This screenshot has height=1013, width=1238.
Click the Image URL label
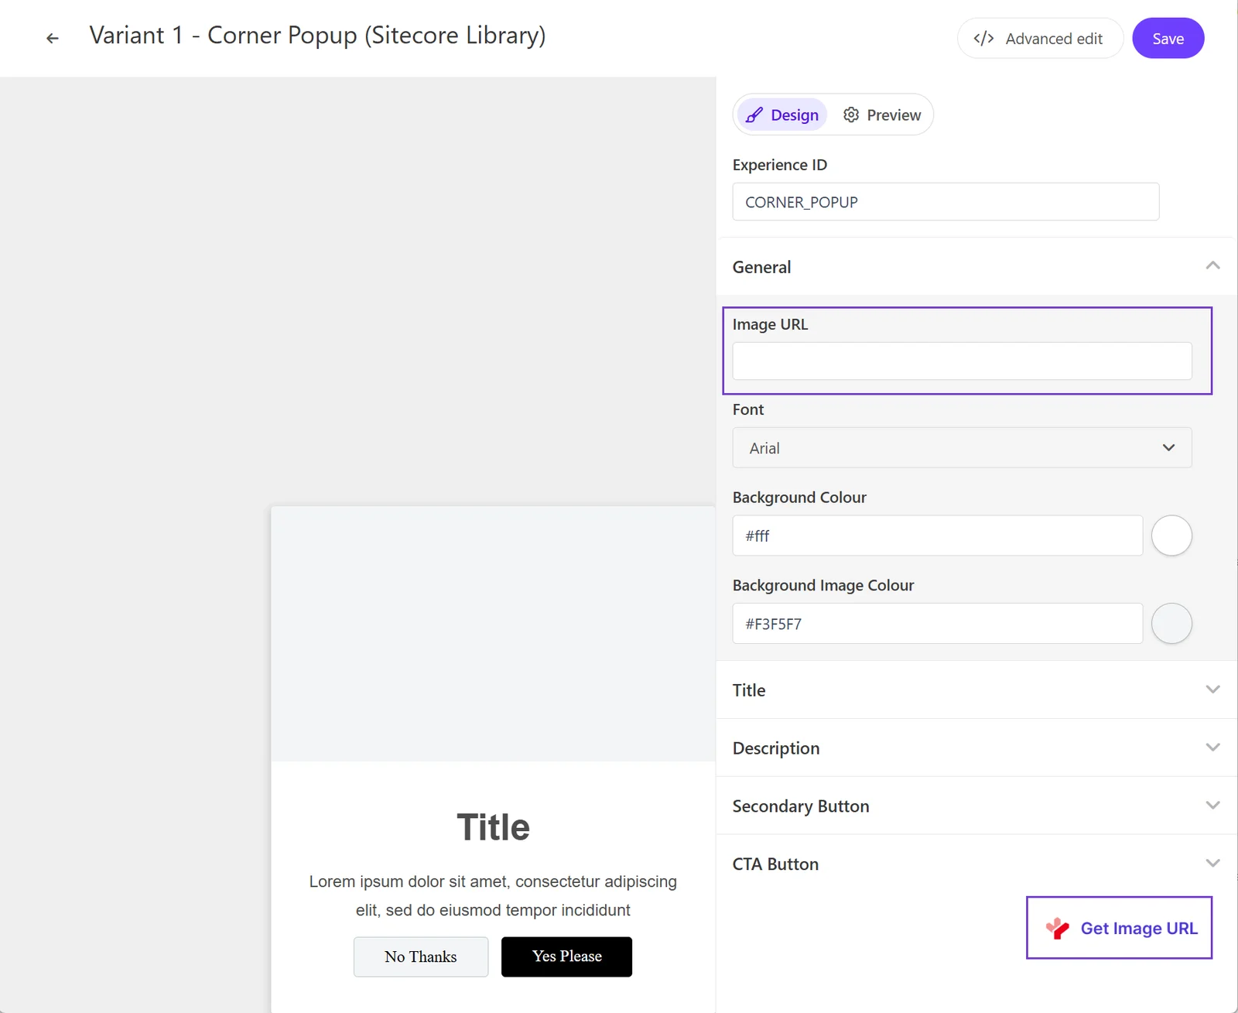(770, 324)
